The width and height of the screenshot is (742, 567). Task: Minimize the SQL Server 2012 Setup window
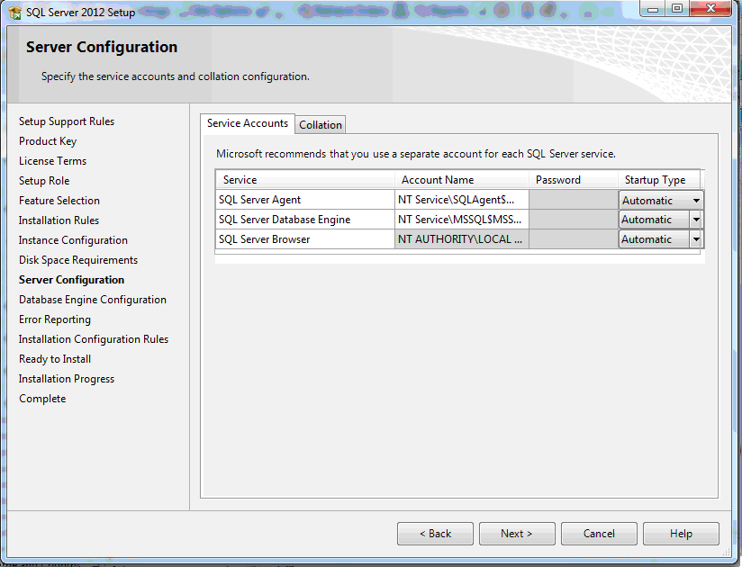click(654, 9)
